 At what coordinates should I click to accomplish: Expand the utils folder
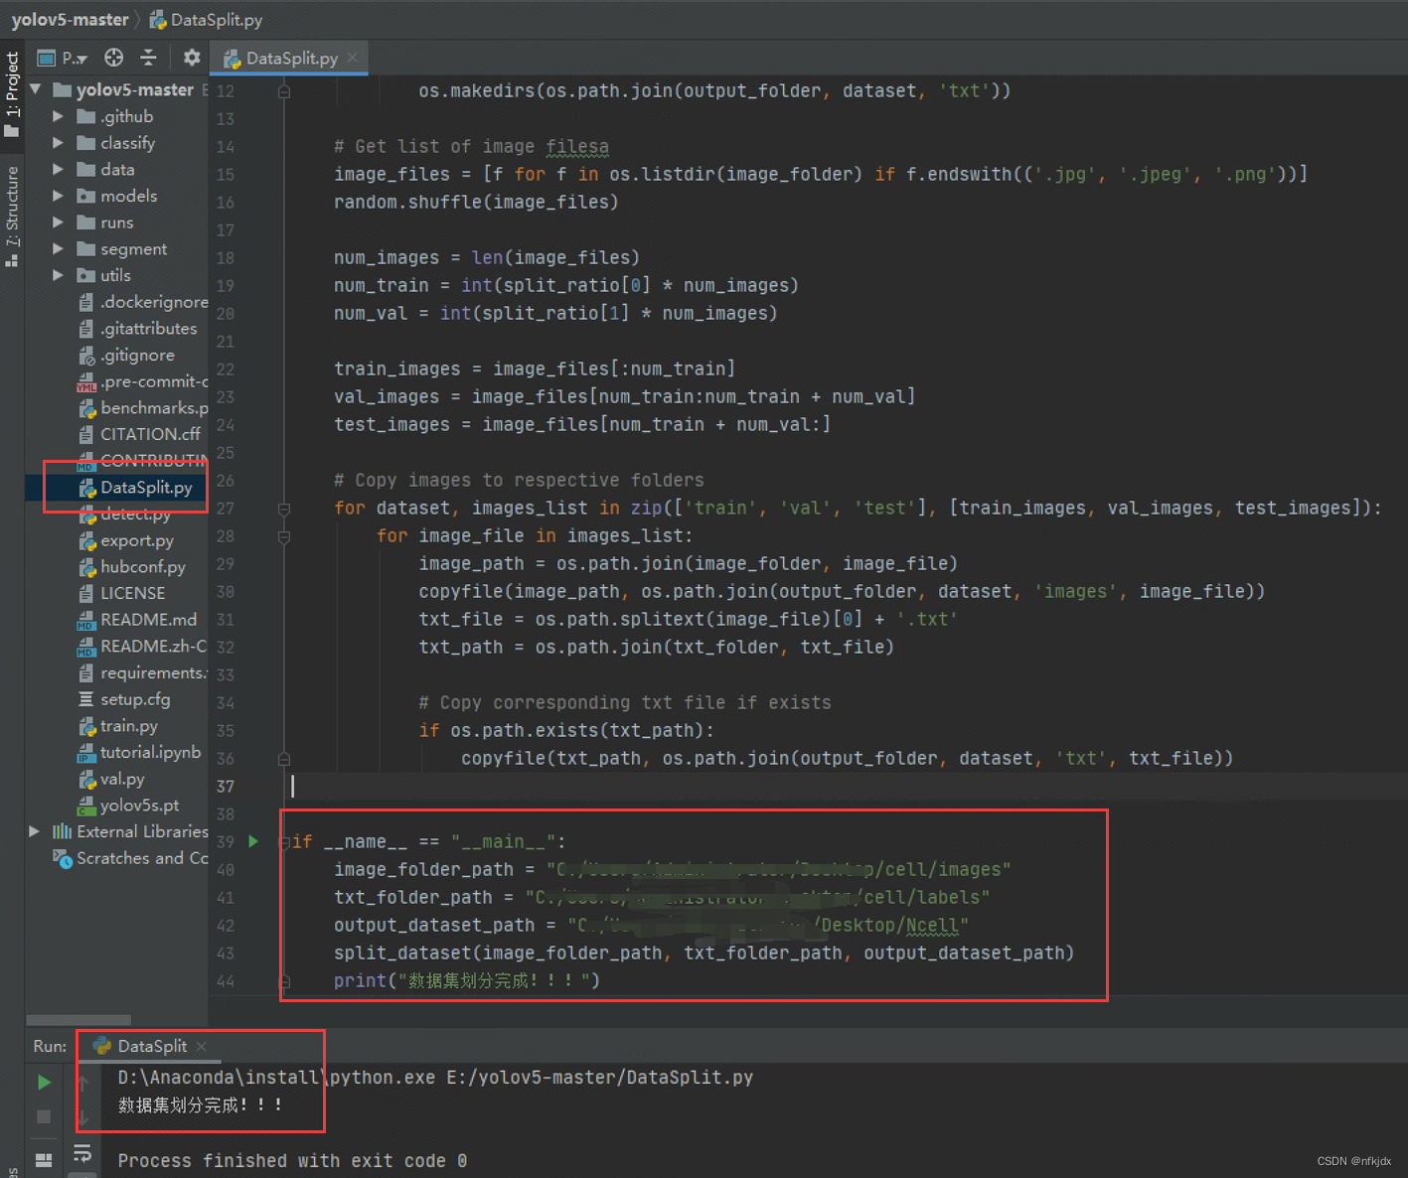coord(58,275)
